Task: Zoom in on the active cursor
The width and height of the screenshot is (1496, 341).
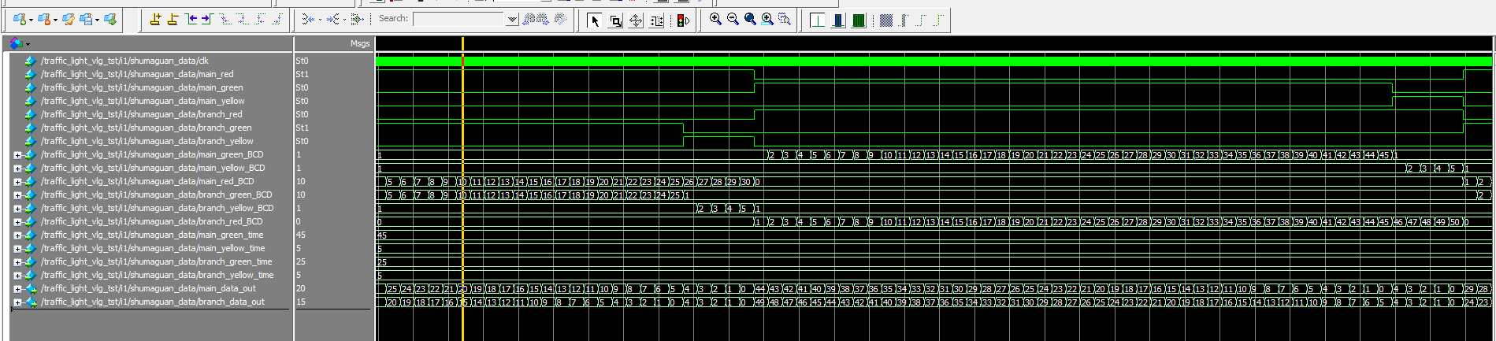Action: (x=767, y=19)
